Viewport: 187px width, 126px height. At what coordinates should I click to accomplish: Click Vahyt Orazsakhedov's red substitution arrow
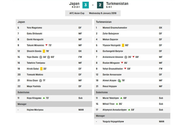click(125, 69)
